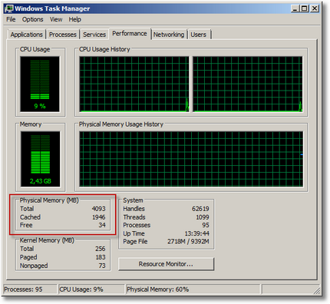Screen dimensions: 330x304
Task: Click Physical Memory Free value 34
Action: tap(102, 225)
